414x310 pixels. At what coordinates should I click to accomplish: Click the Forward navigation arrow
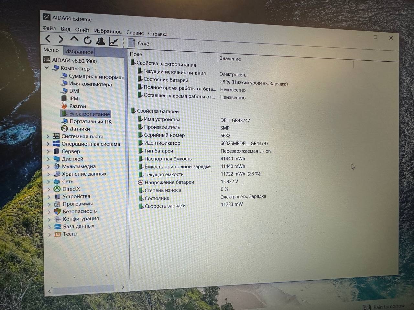[61, 39]
